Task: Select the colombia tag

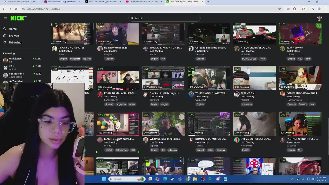Action: 221,150
